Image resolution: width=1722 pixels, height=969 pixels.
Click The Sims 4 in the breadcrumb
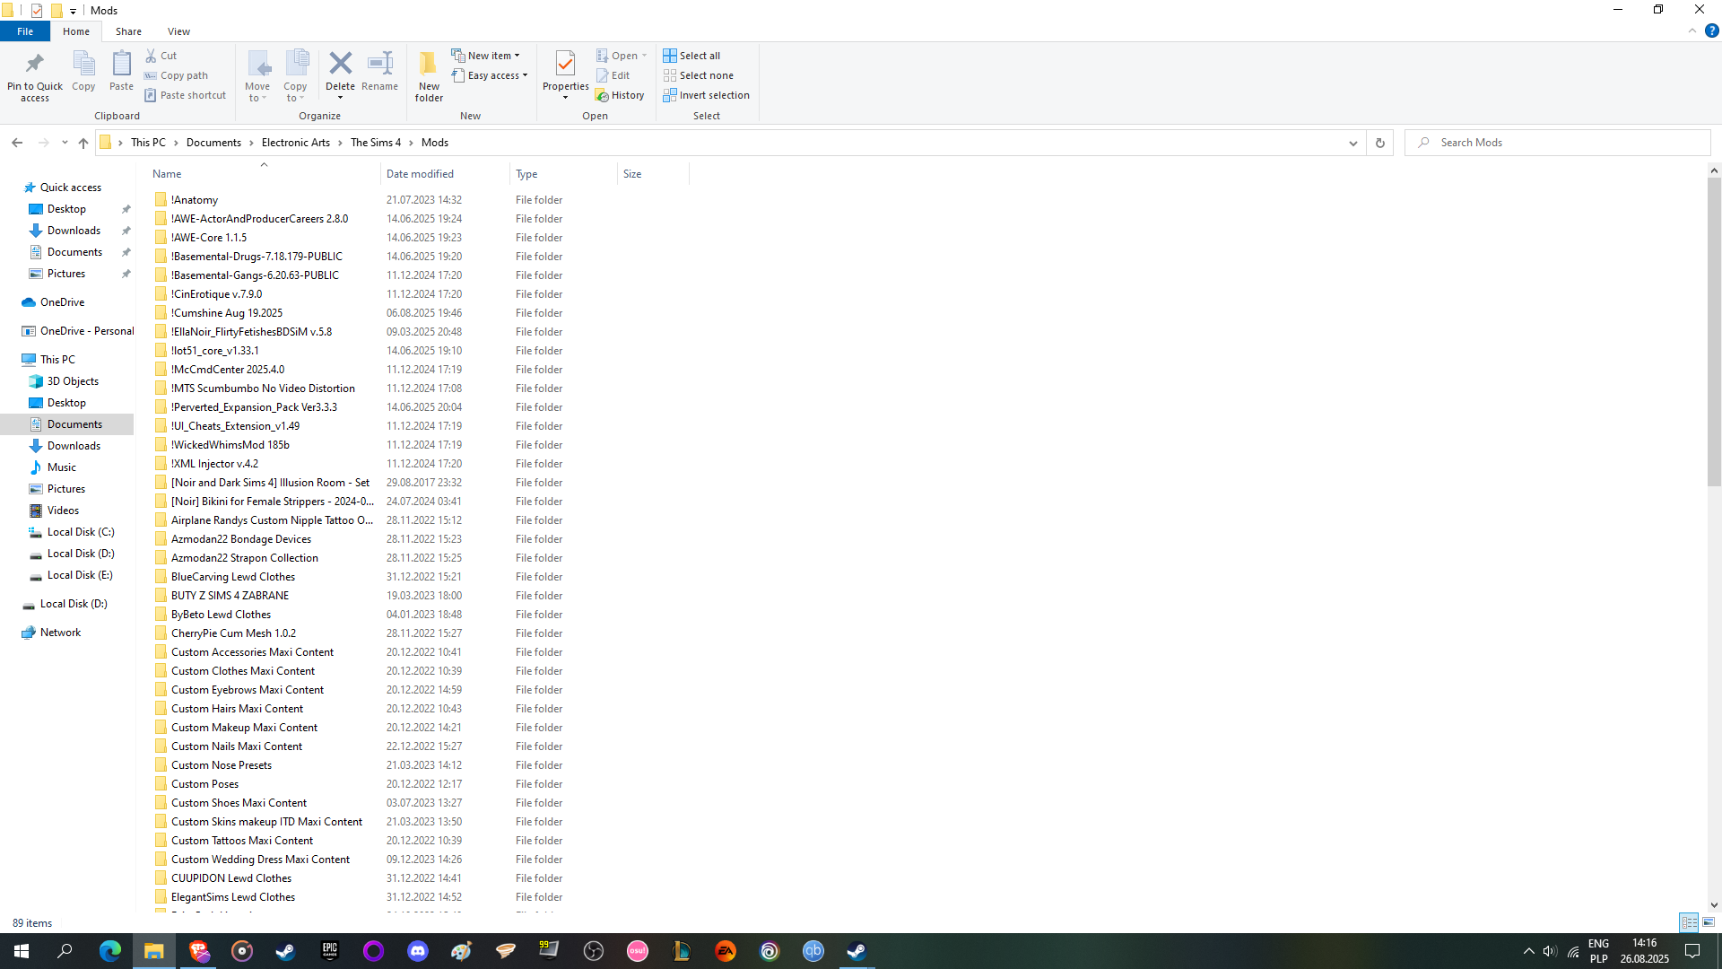[x=376, y=143]
